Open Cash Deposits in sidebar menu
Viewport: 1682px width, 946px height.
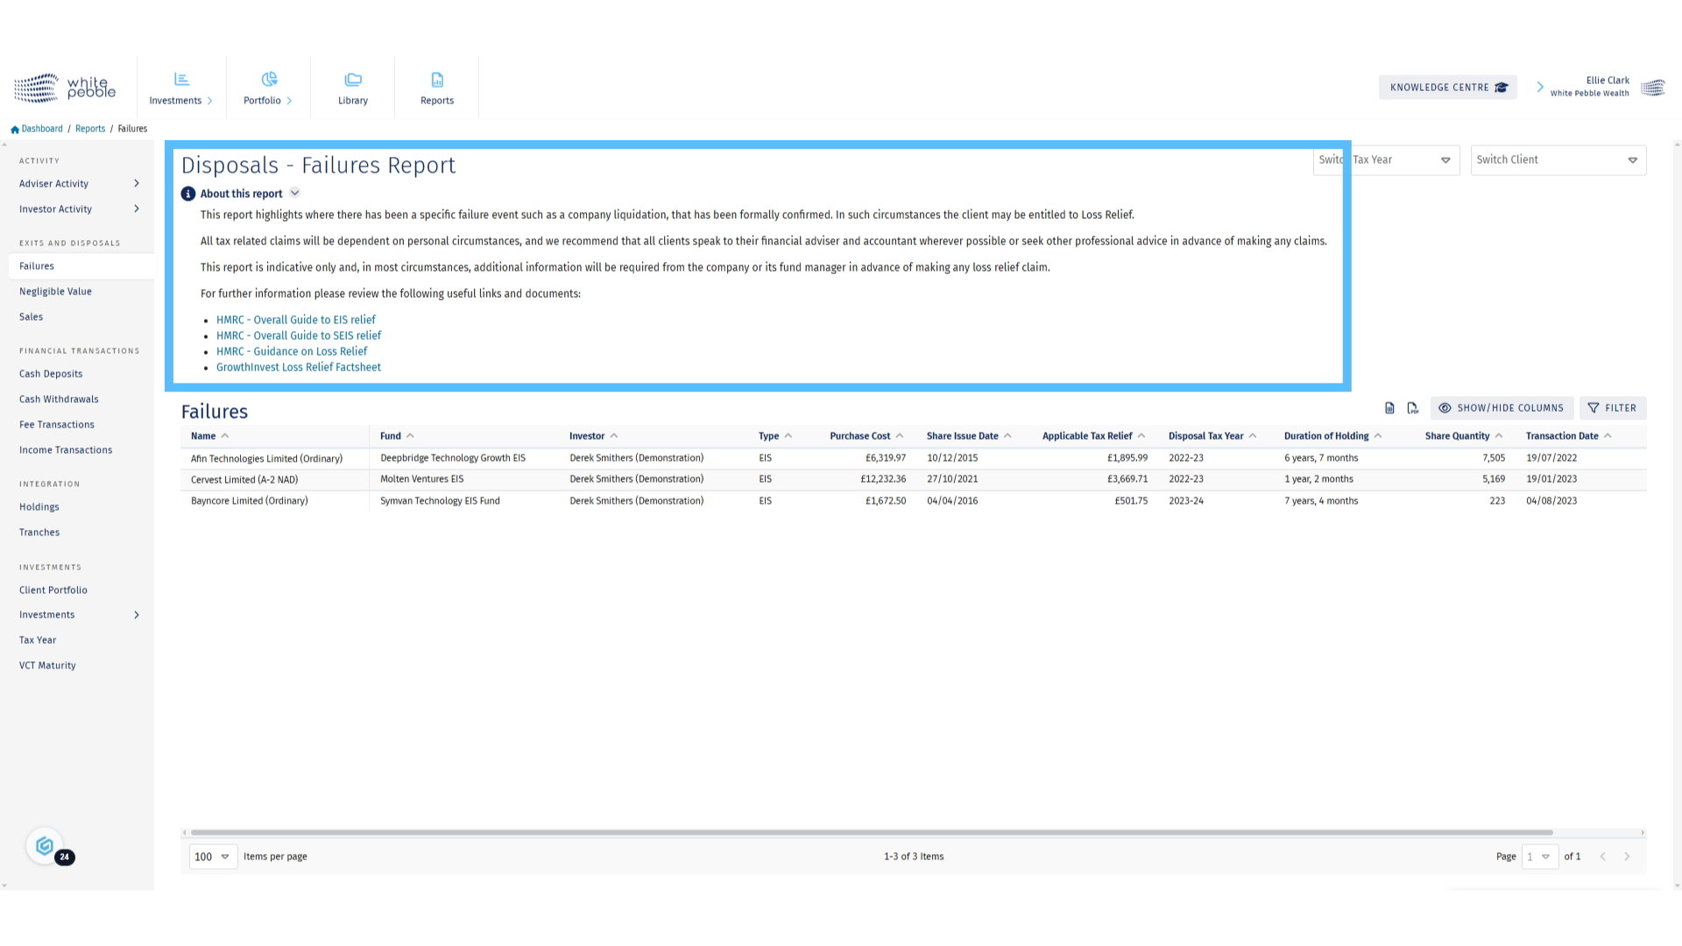point(51,374)
